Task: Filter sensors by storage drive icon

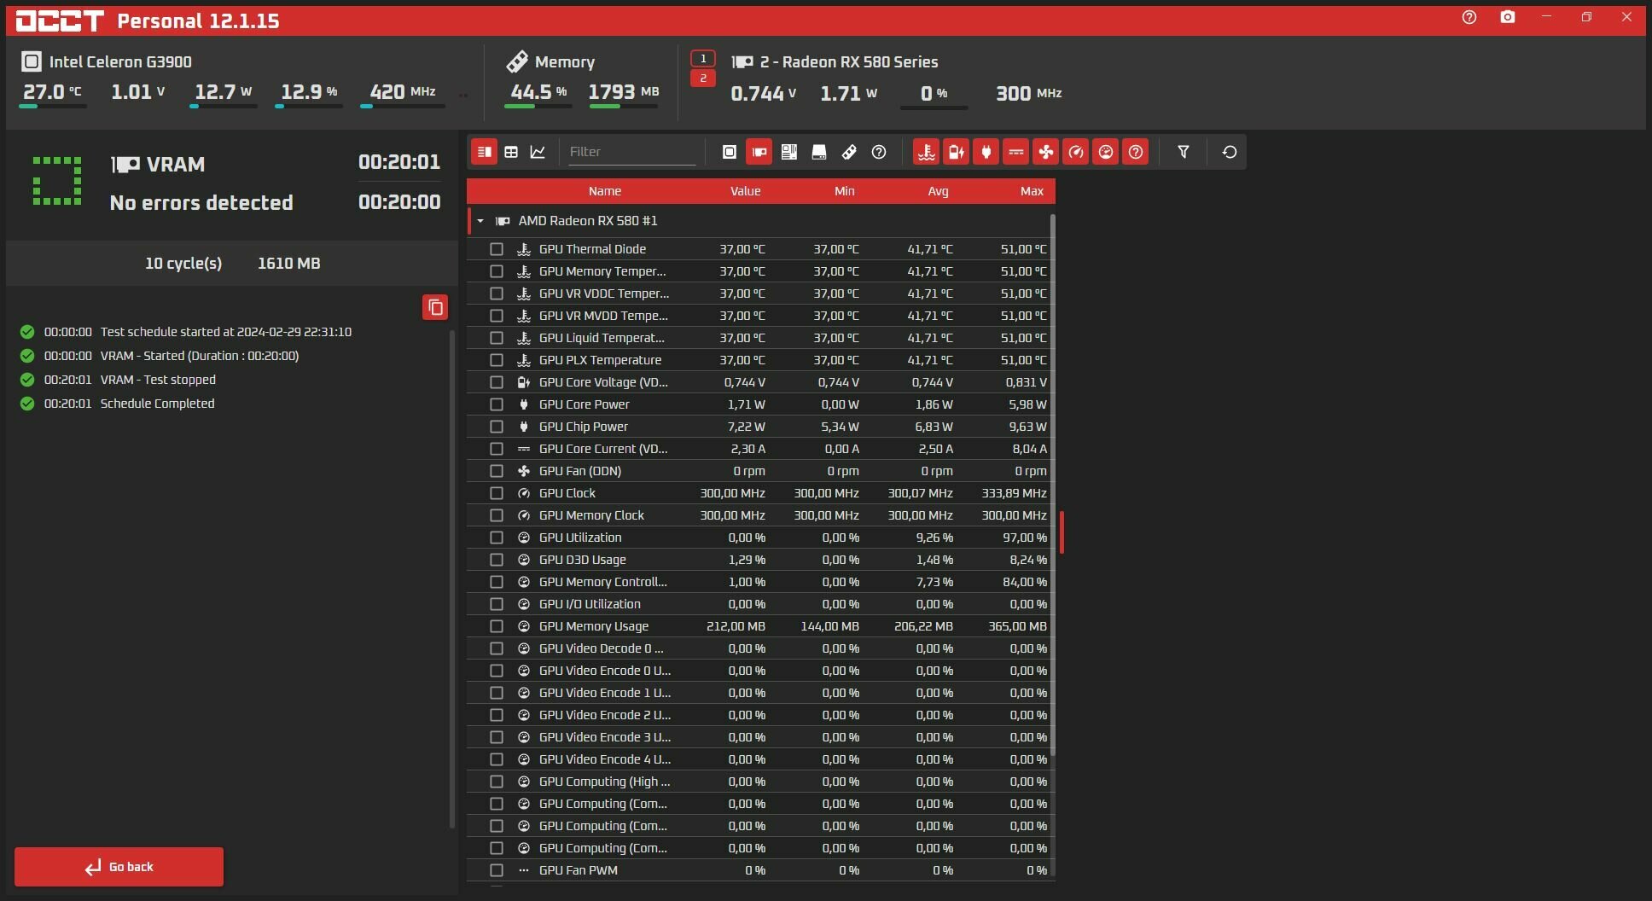Action: pyautogui.click(x=819, y=152)
